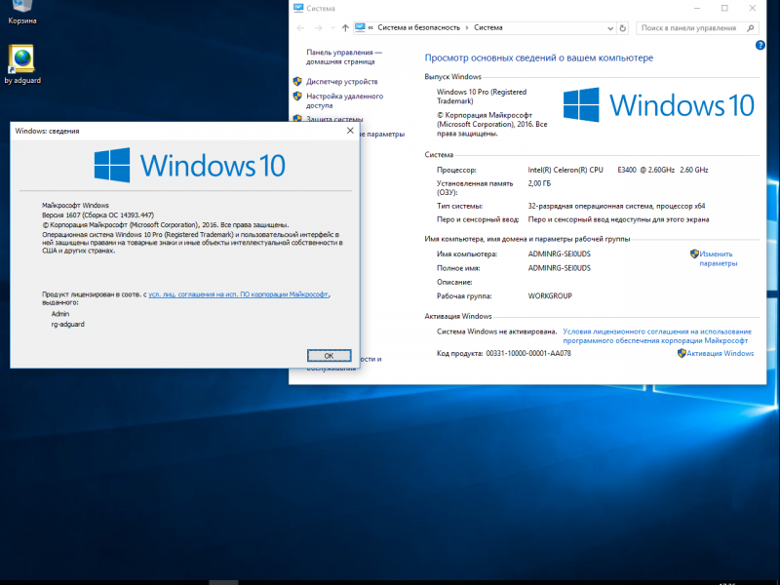Open Система и безопасность breadcrumb
The height and width of the screenshot is (585, 780).
coord(419,28)
